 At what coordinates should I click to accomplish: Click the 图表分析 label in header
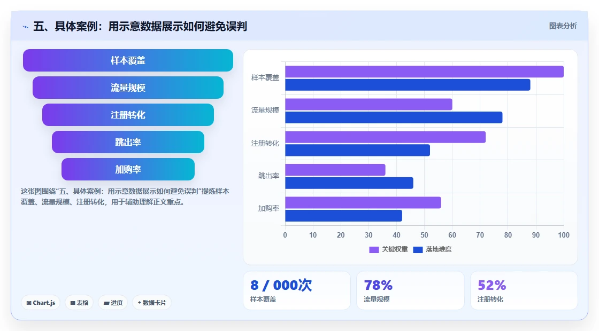click(563, 26)
